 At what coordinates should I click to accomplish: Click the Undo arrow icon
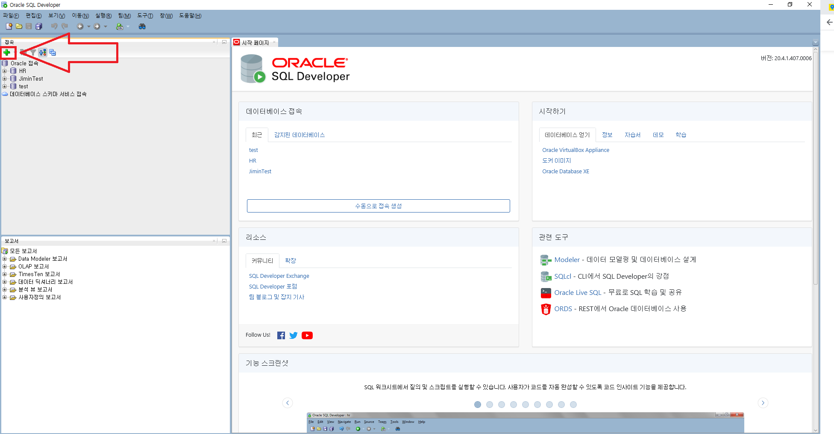[54, 26]
